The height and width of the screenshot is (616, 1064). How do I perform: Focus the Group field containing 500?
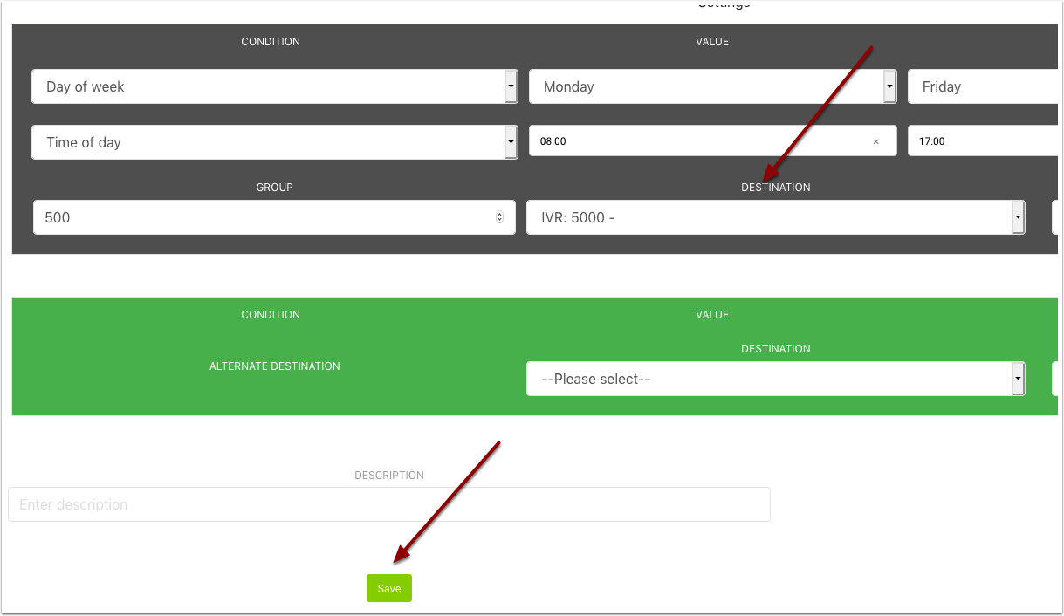click(262, 217)
